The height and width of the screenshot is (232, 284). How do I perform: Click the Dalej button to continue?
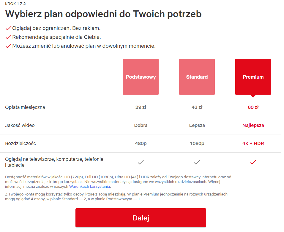pyautogui.click(x=141, y=217)
